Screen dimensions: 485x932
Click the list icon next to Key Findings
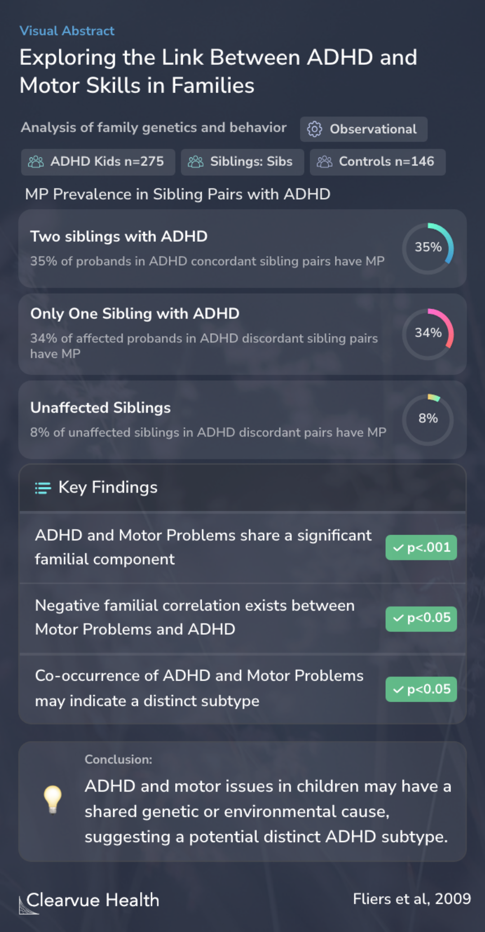pyautogui.click(x=43, y=488)
